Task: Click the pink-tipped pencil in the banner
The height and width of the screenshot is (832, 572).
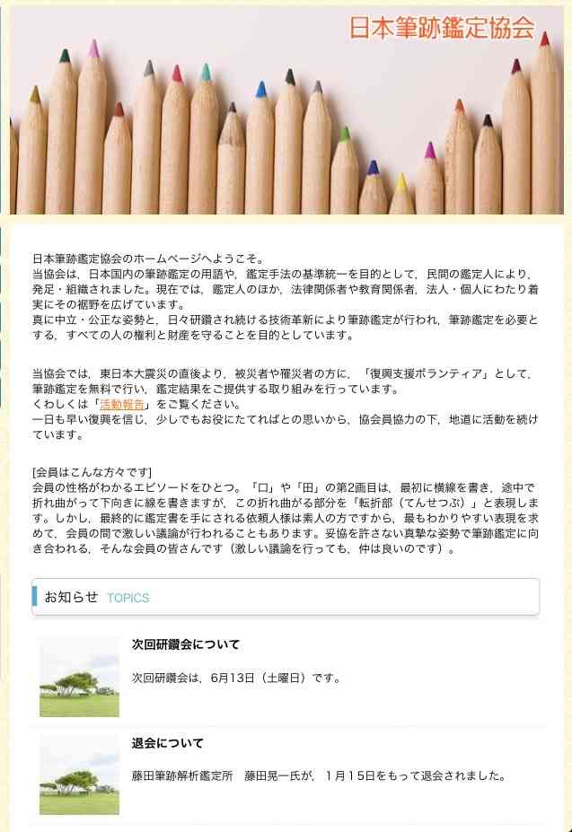Action: 92,127
